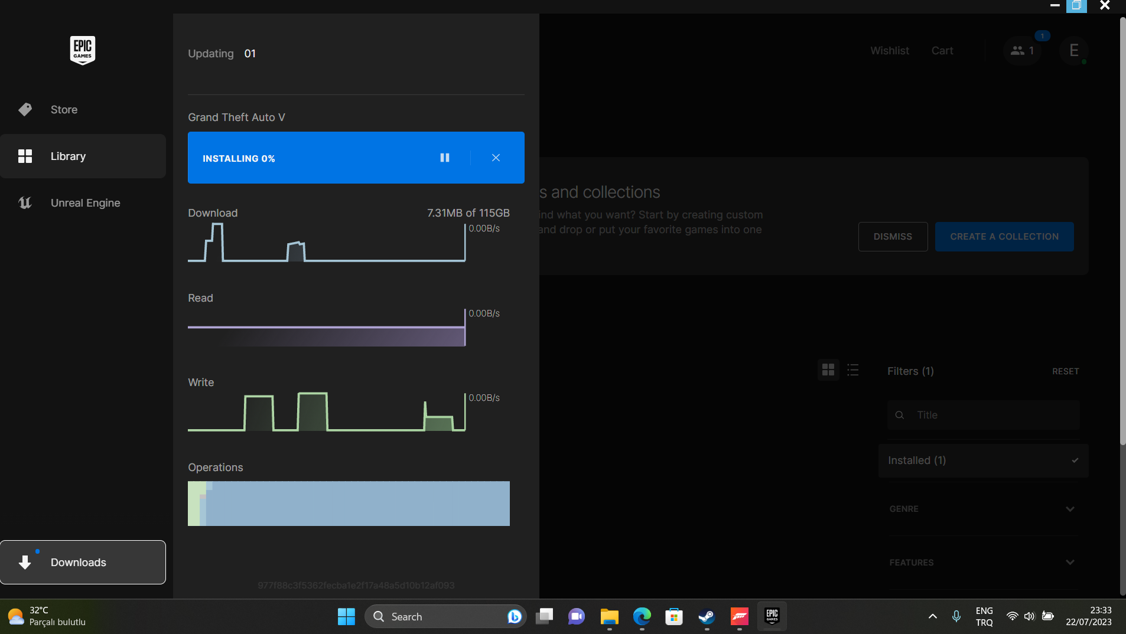
Task: Expand the Features filter section
Action: point(984,563)
